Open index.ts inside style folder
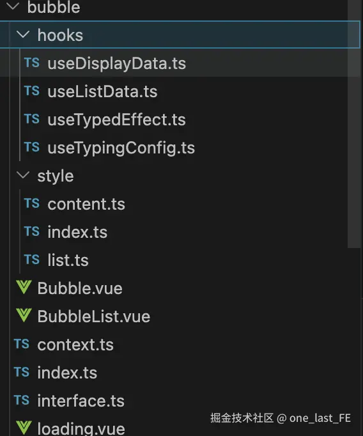 [x=77, y=232]
